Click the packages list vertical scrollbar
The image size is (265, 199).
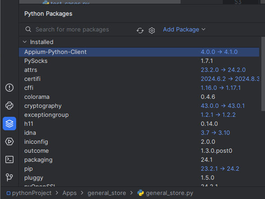pyautogui.click(x=263, y=74)
